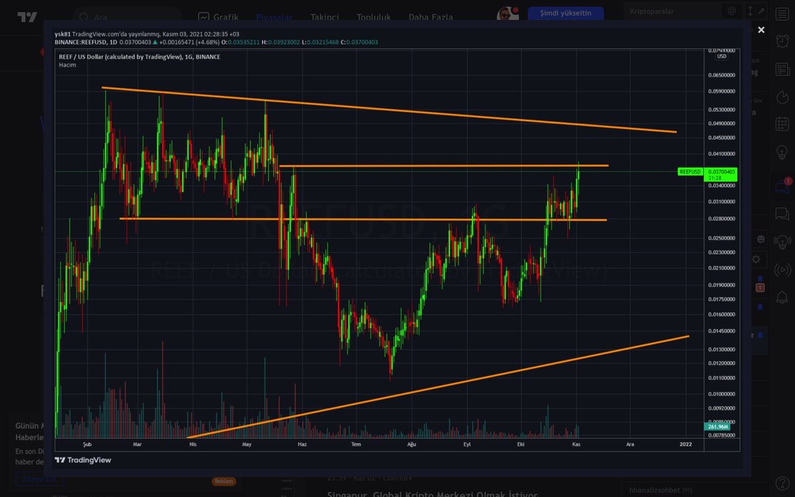This screenshot has width=795, height=497.
Task: Click the watchlist sort arrows icon
Action: click(x=749, y=11)
